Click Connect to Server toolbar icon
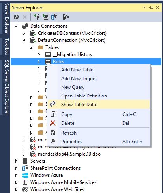Viewport: 163px width, 193px height. [x=45, y=17]
